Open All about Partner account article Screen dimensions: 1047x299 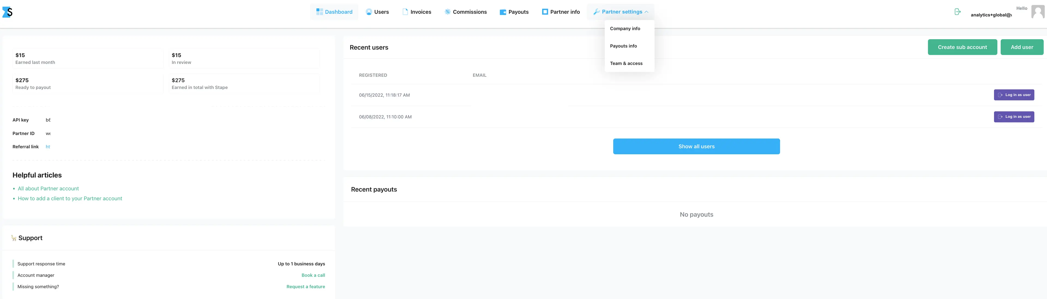(48, 189)
